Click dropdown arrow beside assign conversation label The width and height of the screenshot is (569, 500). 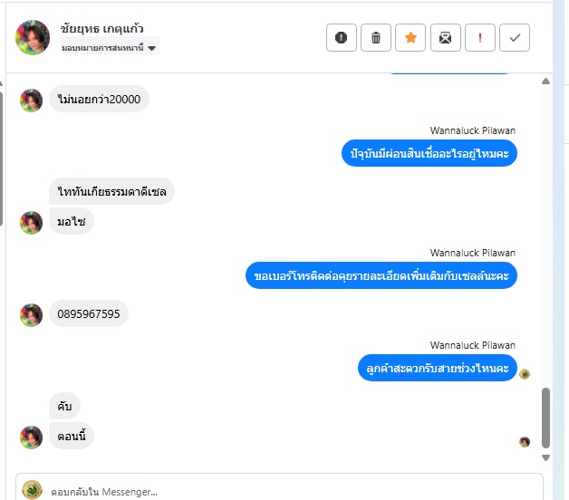[x=151, y=48]
